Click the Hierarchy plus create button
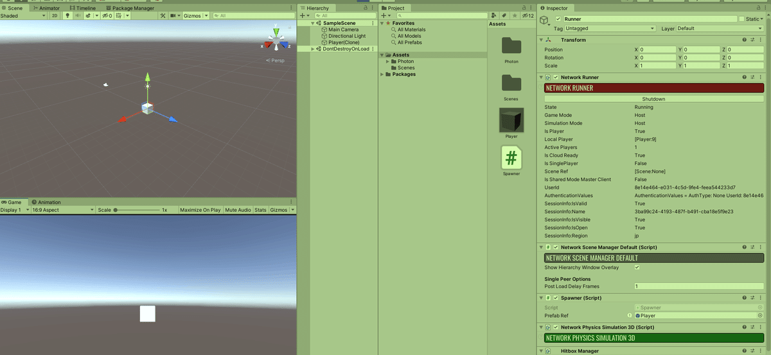The image size is (771, 355). 302,15
